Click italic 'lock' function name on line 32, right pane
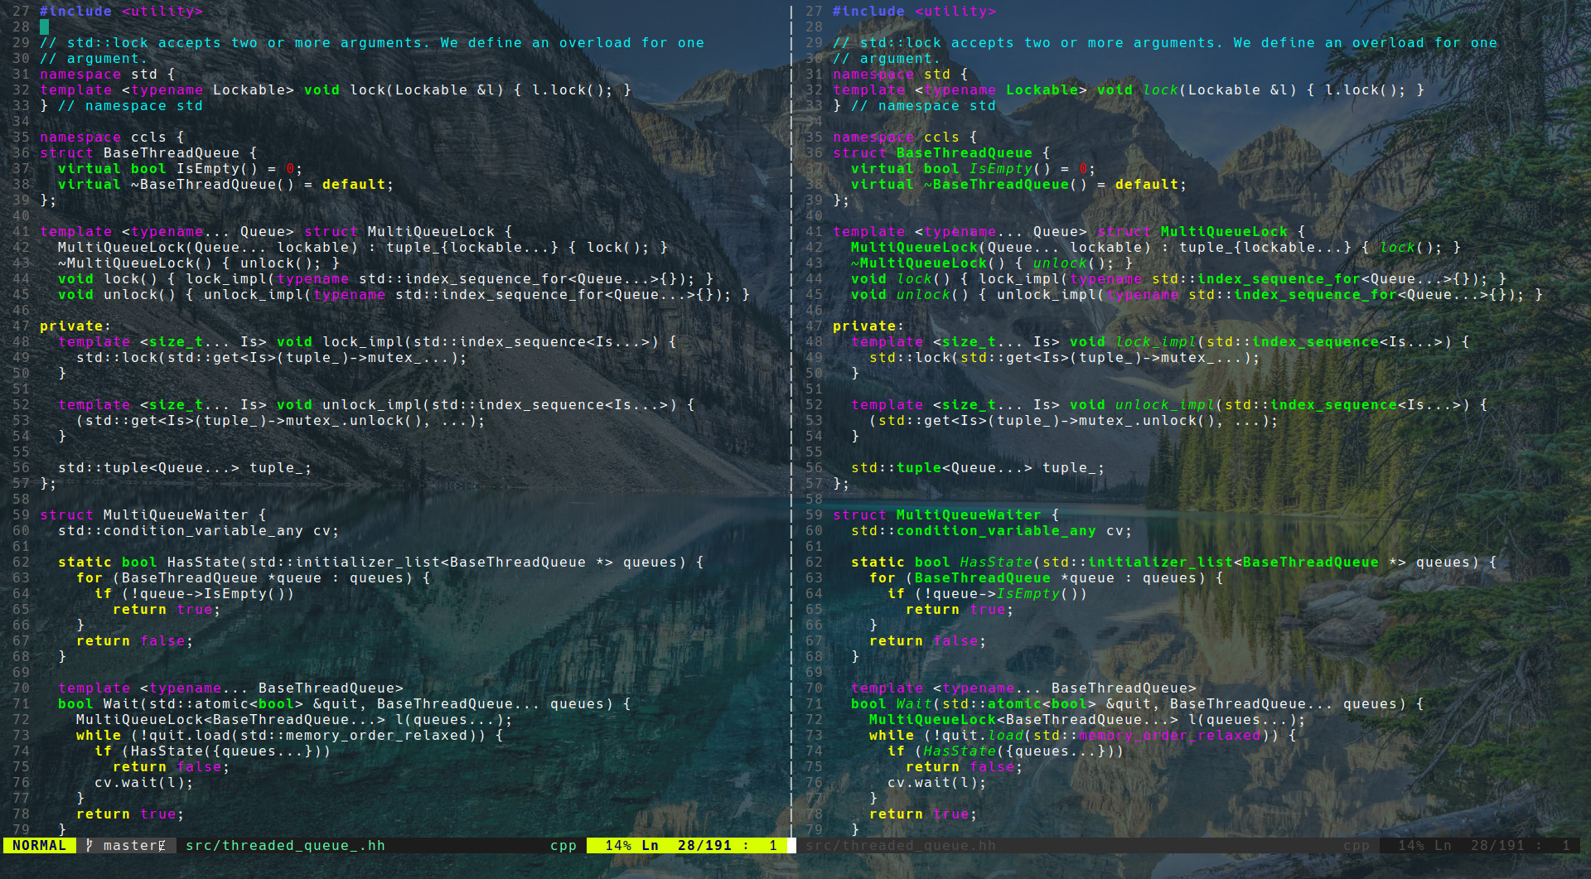The height and width of the screenshot is (879, 1591). coord(1160,89)
